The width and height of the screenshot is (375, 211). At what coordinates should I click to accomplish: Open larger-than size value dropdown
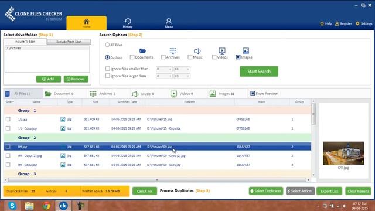[164, 76]
